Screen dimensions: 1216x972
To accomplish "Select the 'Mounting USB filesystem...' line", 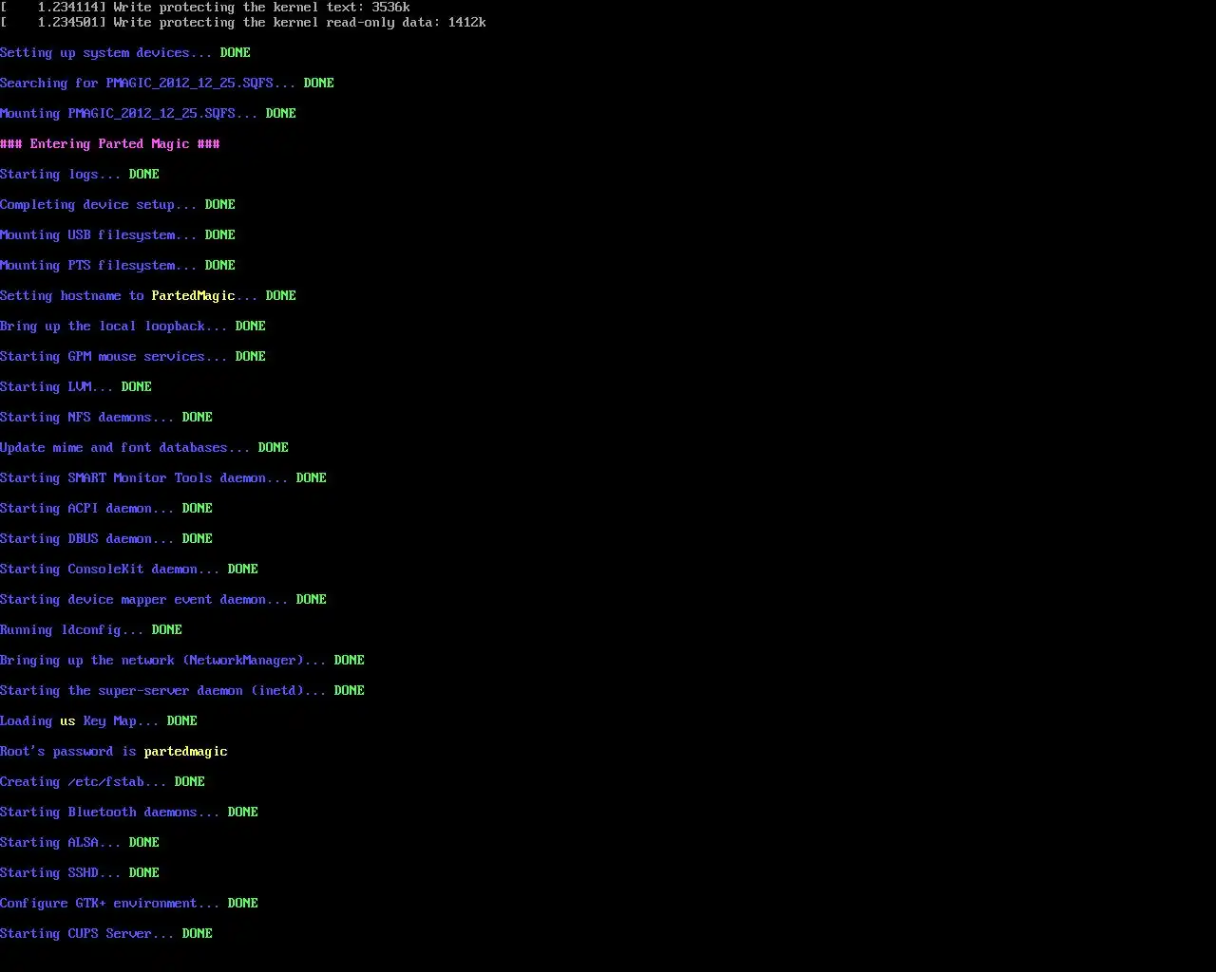I will coord(118,234).
